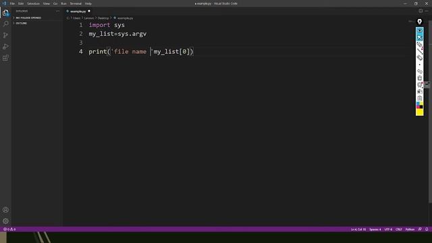Click the 'print' function on line 4
Viewport: 432px width, 243px height.
(x=97, y=51)
